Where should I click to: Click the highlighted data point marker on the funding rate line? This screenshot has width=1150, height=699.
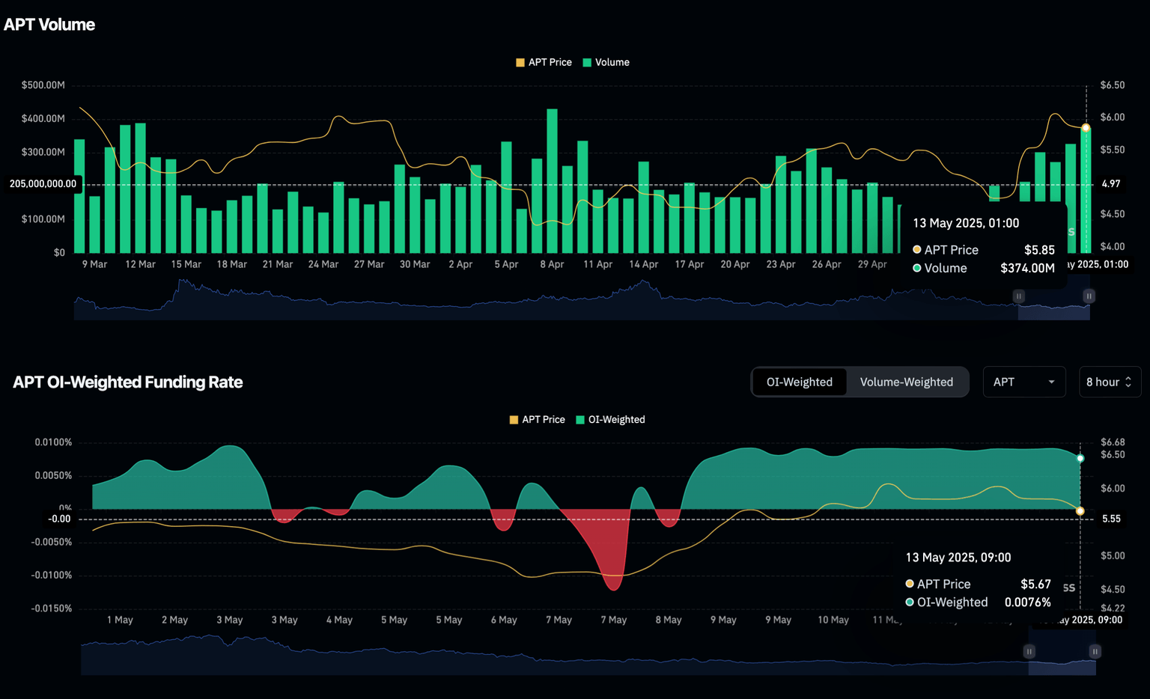tap(1080, 457)
